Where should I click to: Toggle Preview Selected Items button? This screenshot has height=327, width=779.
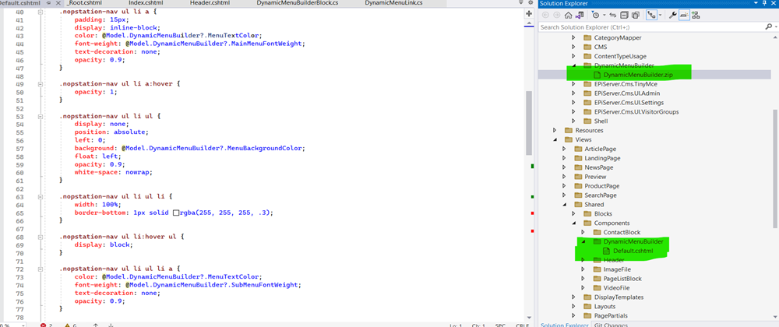point(684,15)
